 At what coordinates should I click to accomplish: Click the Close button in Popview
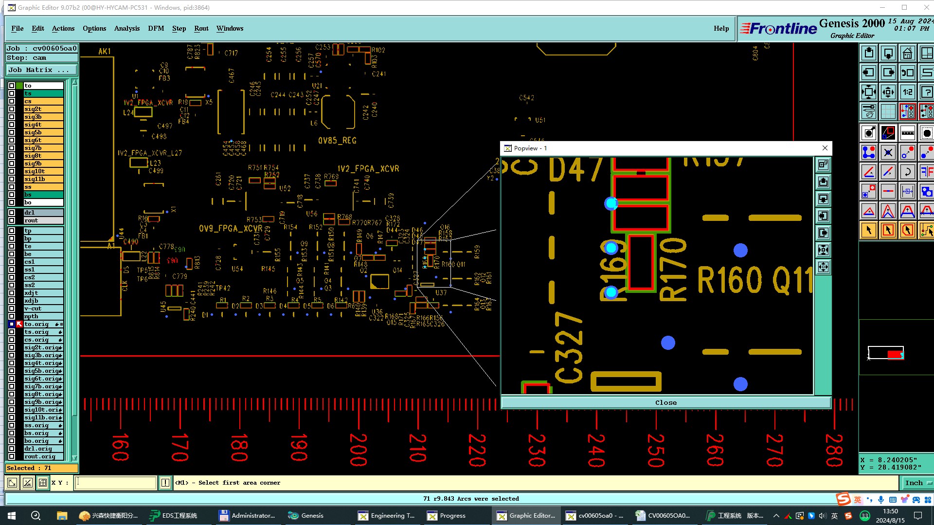[x=665, y=403]
